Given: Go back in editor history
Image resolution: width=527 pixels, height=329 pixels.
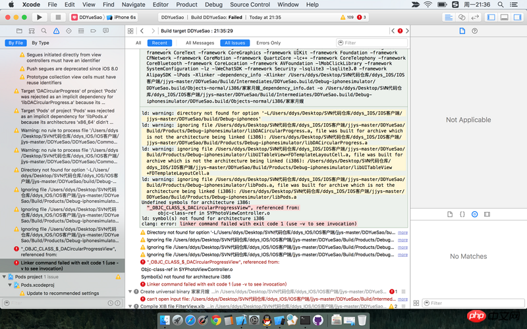Looking at the screenshot, I should (142, 31).
